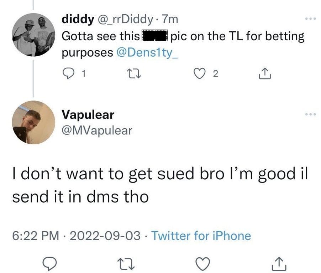Open the 7m timestamp on diddy's tweet
321x273 pixels.
[x=169, y=20]
